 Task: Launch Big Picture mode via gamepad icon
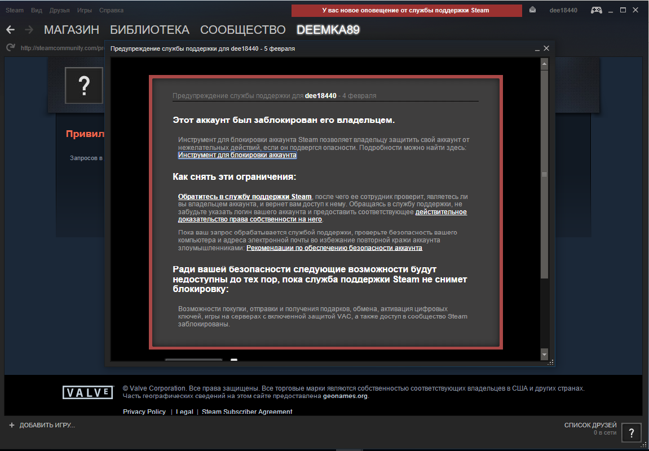(596, 10)
